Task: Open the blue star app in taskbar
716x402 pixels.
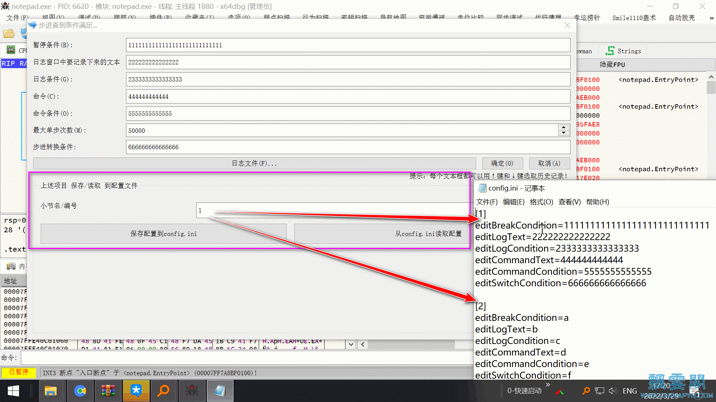Action: 136,391
